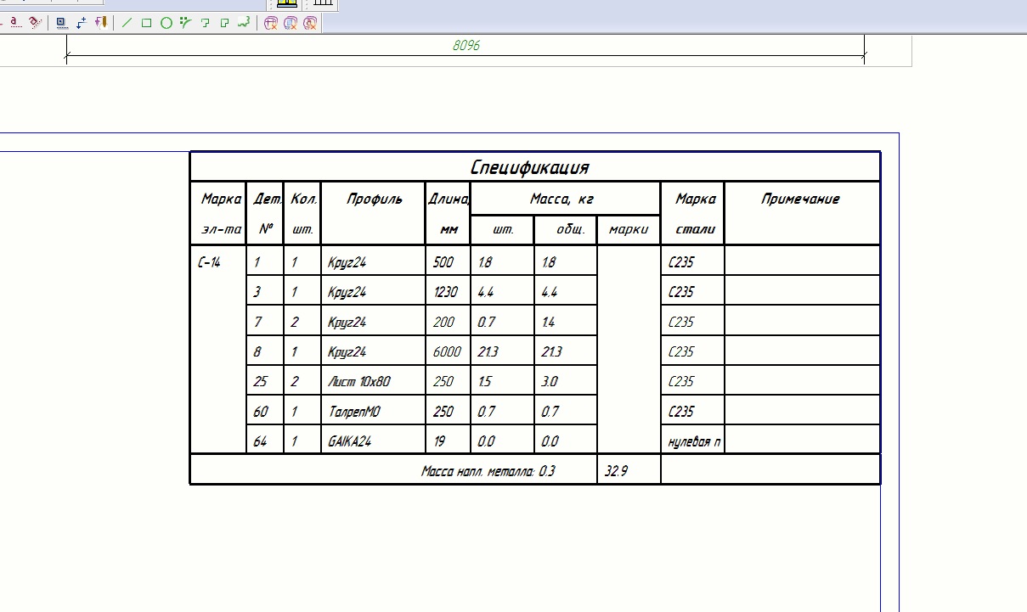Click the марки sub-header

(629, 229)
